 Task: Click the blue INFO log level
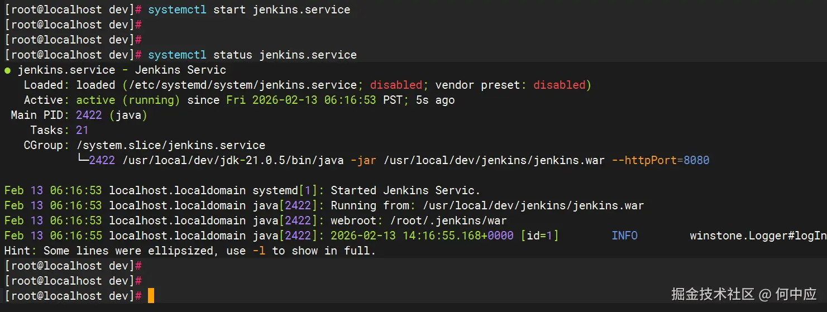coord(624,236)
